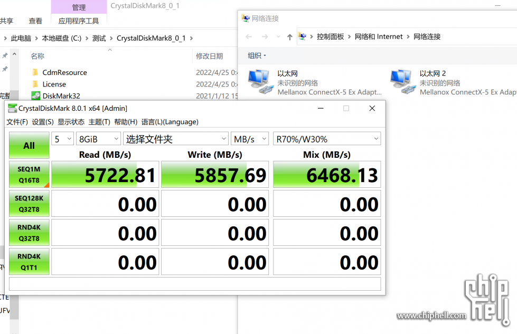This screenshot has height=334, width=517.
Task: Open the CdmResource folder icon
Action: [x=35, y=72]
